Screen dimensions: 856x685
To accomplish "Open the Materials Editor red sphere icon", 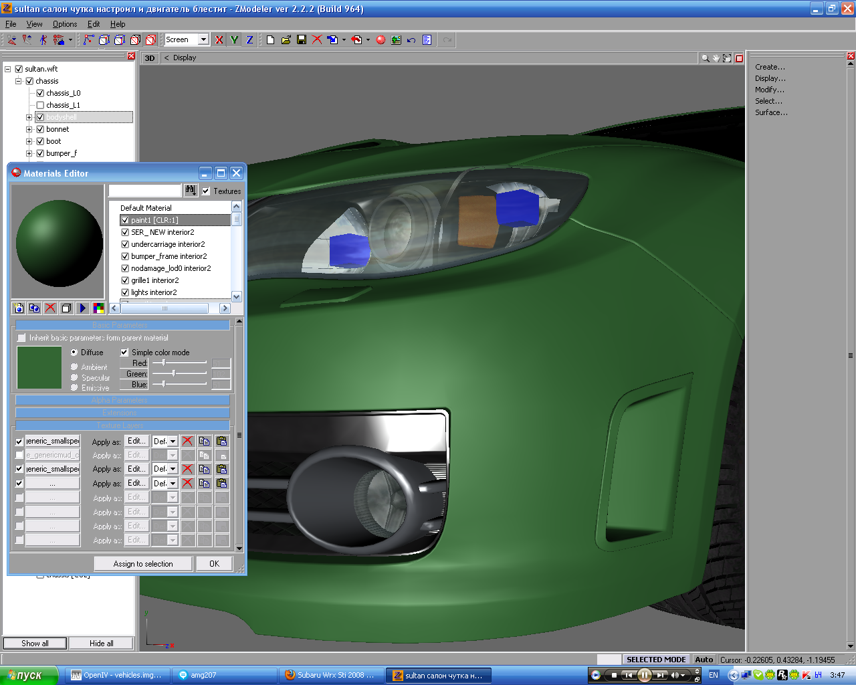I will (x=381, y=40).
